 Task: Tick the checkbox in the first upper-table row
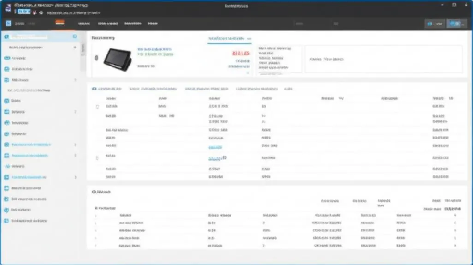point(97,107)
